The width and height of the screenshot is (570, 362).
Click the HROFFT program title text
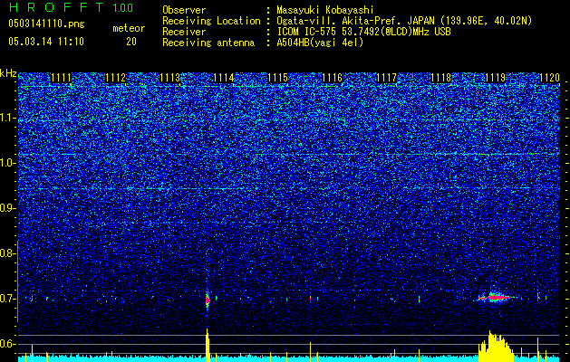(56, 7)
